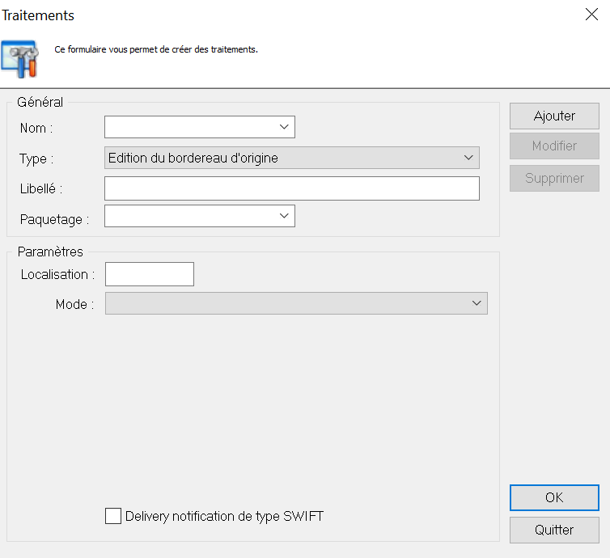Click the Traitements window title

[39, 15]
